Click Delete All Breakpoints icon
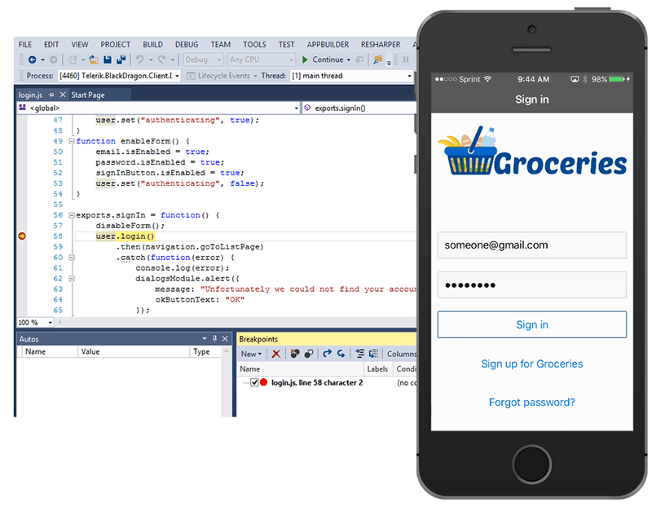Viewport: 652px width, 507px height. pyautogui.click(x=295, y=354)
